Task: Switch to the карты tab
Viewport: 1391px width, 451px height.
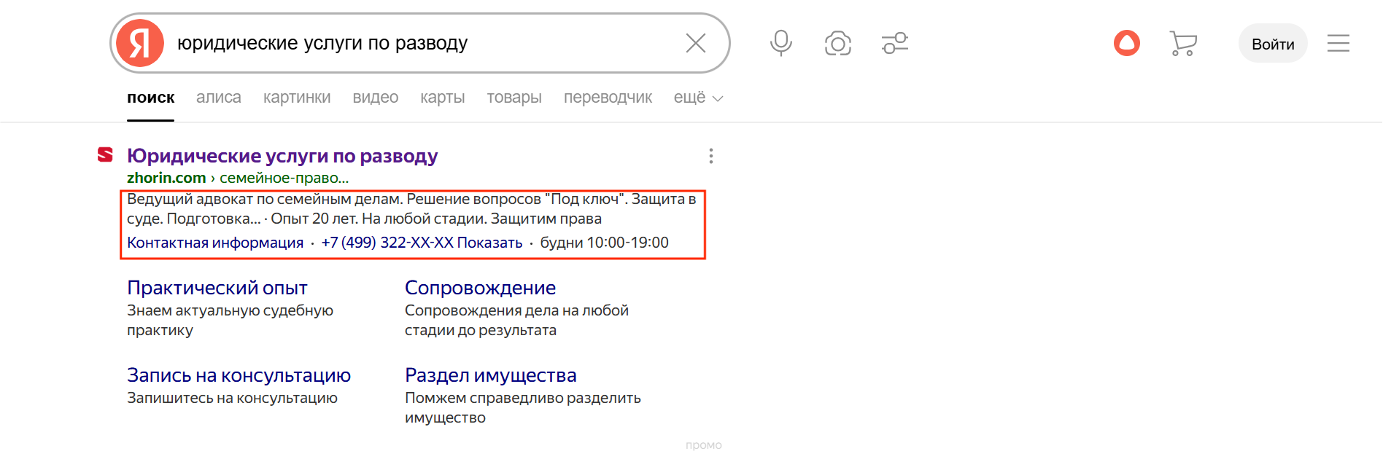Action: [x=443, y=97]
